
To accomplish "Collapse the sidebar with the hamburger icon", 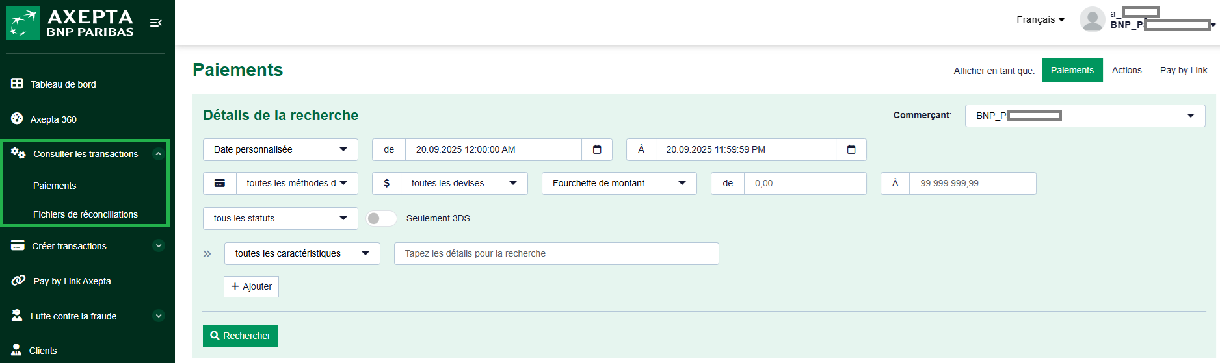I will pyautogui.click(x=155, y=23).
